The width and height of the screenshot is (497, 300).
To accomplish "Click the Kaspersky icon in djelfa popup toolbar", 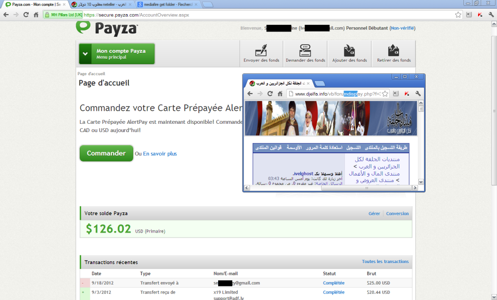I will point(407,94).
